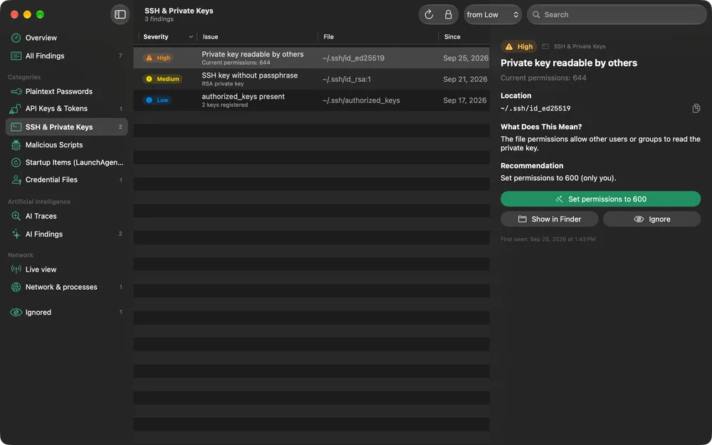Click 'Show in Finder' button
712x445 pixels.
(550, 219)
